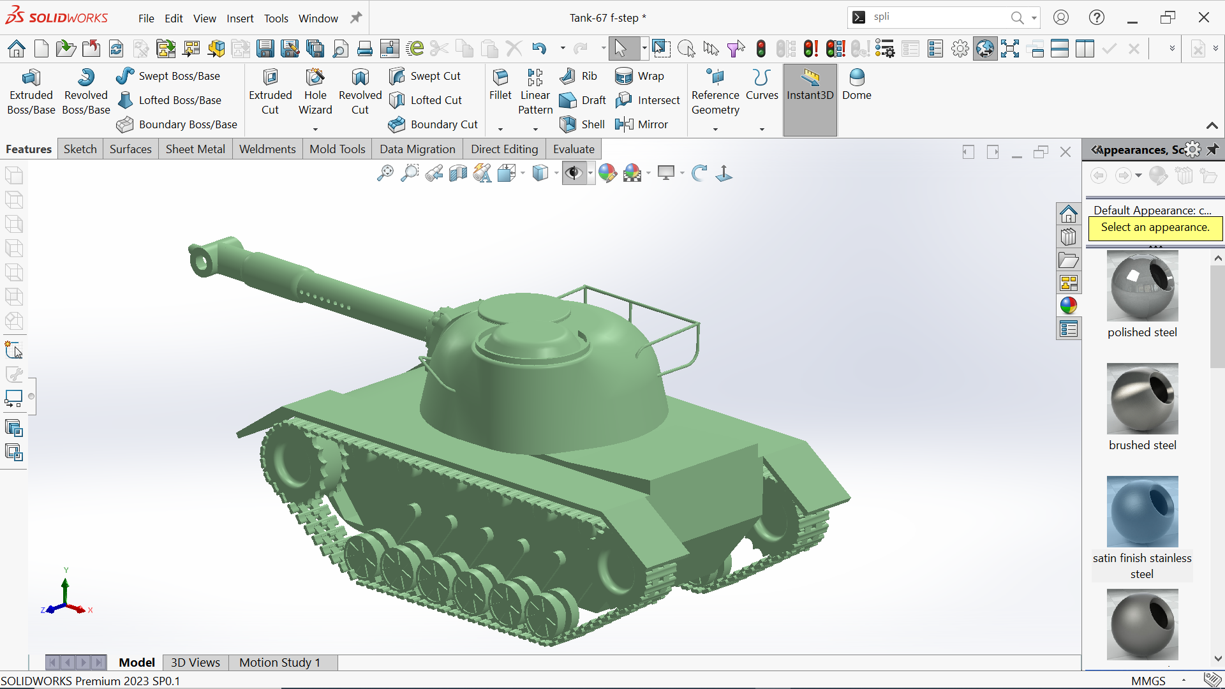Click the Dome feature icon
The height and width of the screenshot is (689, 1225).
pos(856,78)
